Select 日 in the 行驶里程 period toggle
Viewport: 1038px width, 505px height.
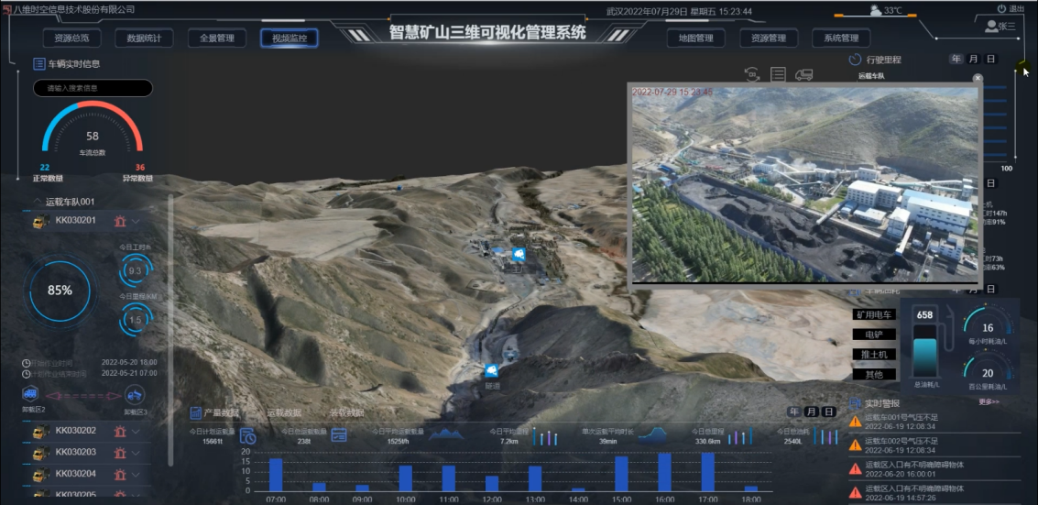tap(990, 60)
